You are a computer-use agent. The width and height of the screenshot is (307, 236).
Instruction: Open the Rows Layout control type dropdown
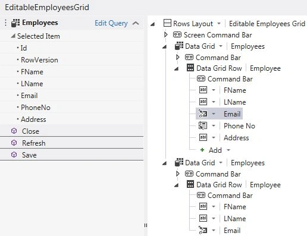(219, 24)
